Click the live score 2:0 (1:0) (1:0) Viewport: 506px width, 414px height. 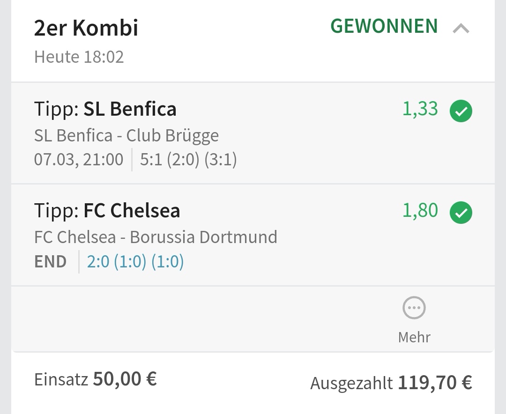click(135, 261)
